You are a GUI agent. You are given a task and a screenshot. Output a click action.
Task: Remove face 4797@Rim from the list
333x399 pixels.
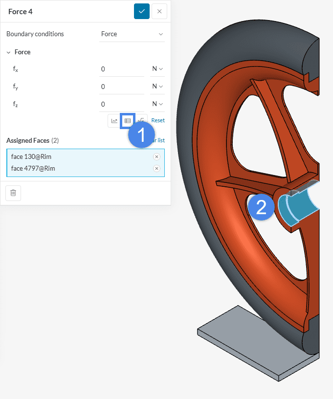click(156, 168)
